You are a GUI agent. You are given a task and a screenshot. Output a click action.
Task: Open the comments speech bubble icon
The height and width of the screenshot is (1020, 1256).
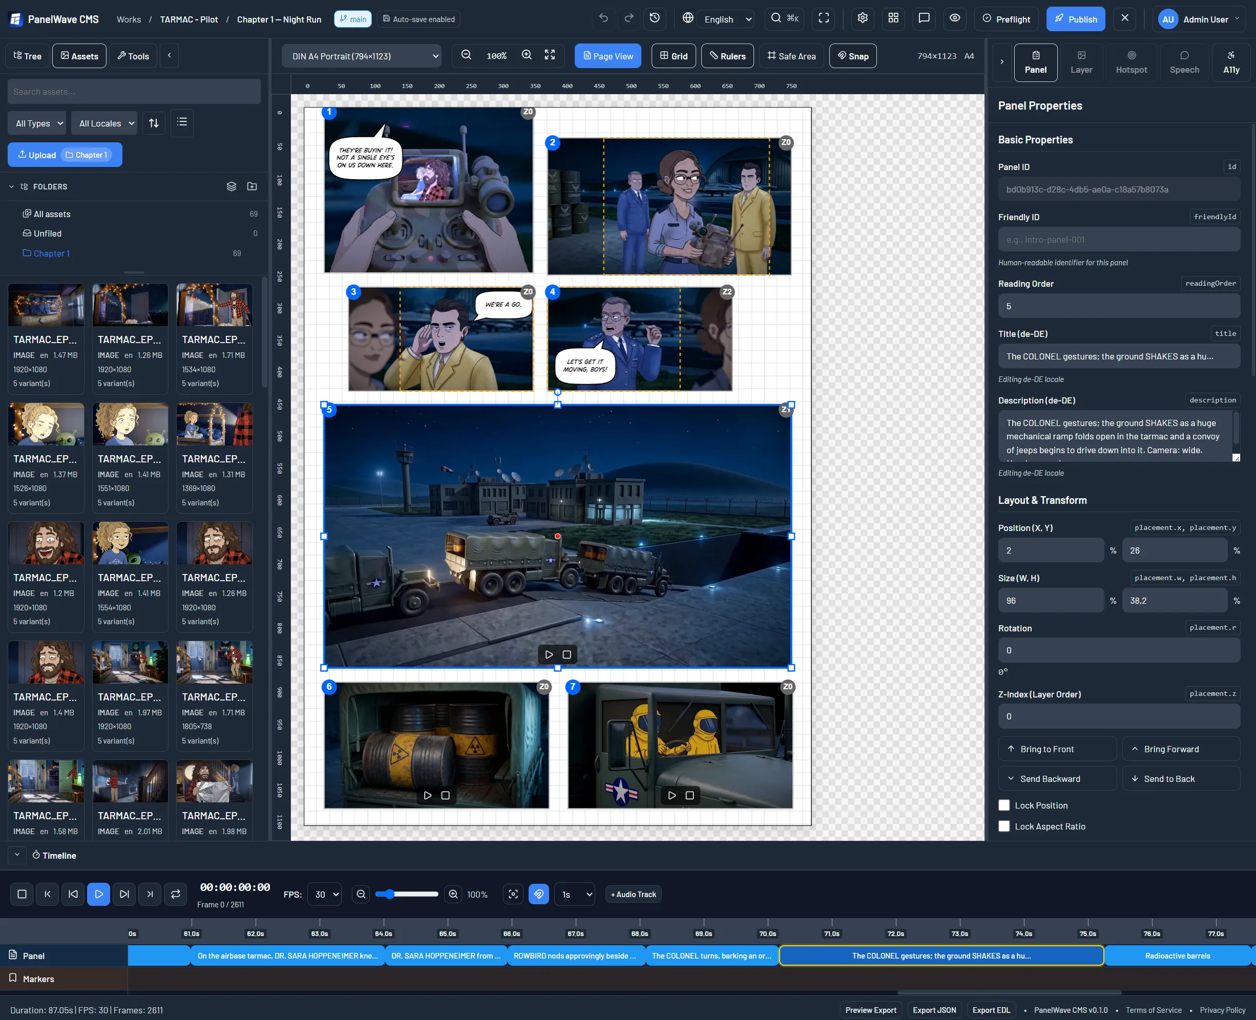[924, 19]
